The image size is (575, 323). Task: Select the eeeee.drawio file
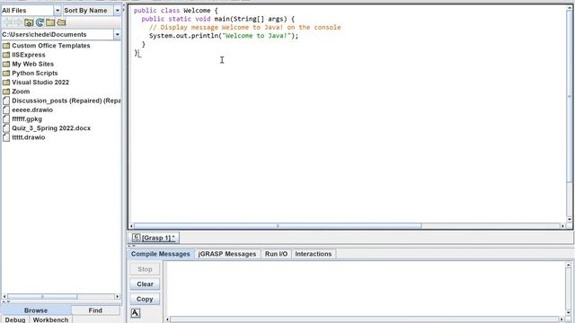pyautogui.click(x=28, y=109)
